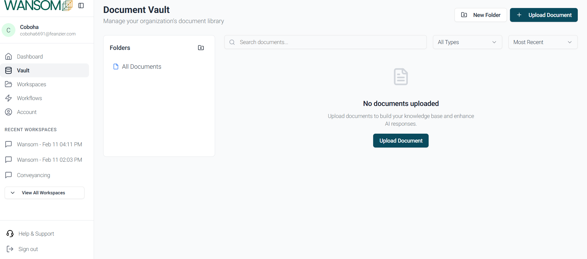Click Sign out
This screenshot has height=259, width=587.
(x=22, y=249)
